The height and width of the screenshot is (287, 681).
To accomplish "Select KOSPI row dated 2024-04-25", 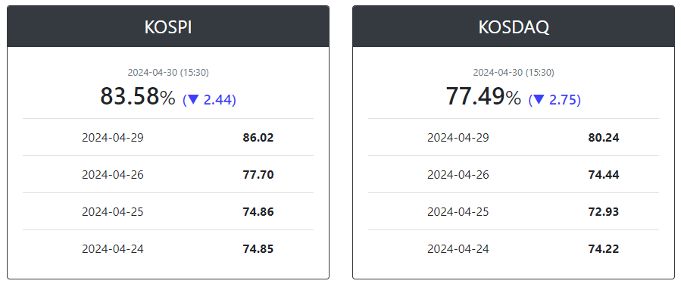I will coord(168,211).
